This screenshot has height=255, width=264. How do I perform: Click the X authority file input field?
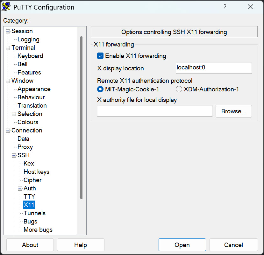click(x=154, y=111)
